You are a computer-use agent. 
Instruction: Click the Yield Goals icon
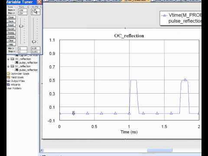pyautogui.click(x=8, y=77)
